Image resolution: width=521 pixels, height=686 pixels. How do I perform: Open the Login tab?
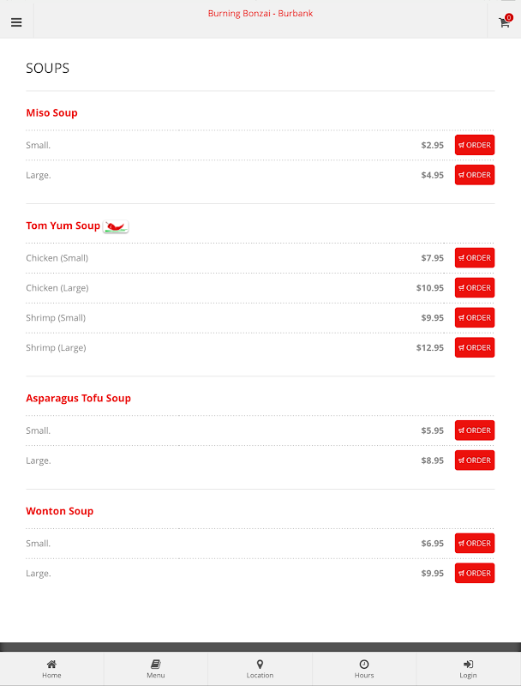(x=468, y=669)
